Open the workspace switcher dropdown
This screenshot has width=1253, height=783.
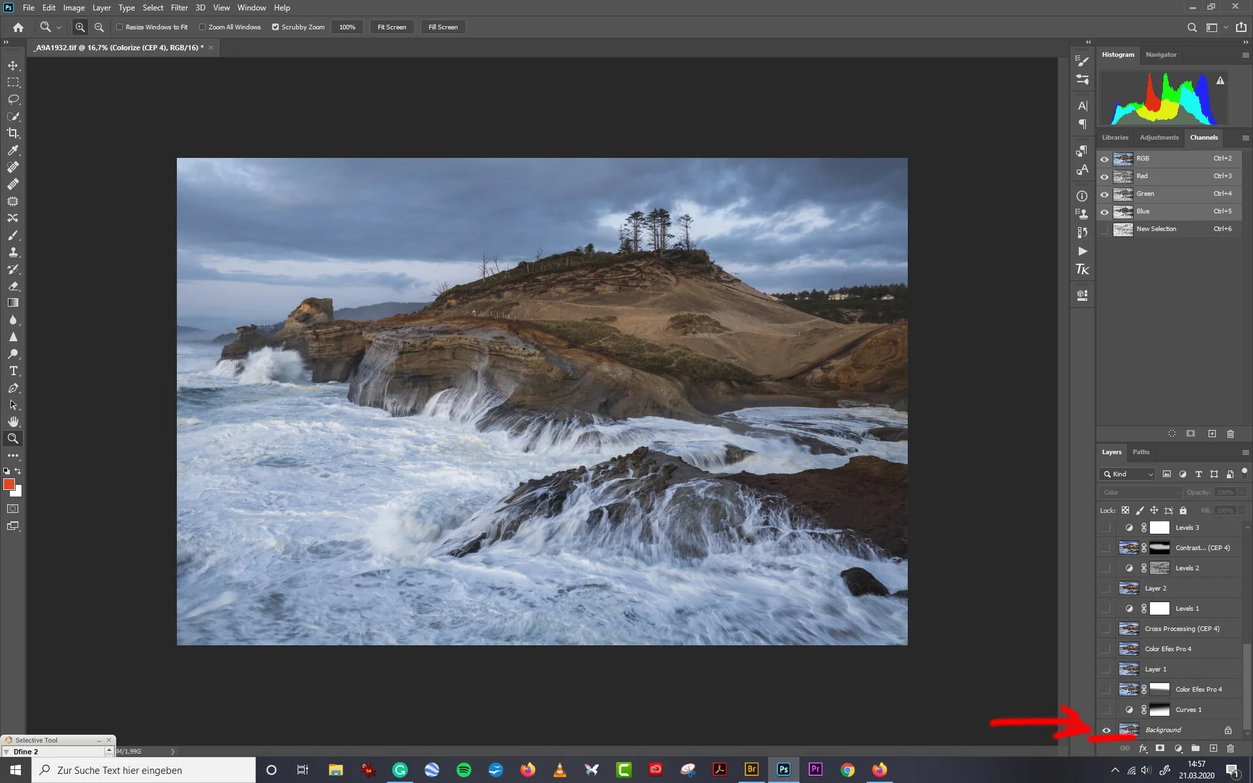click(1216, 27)
